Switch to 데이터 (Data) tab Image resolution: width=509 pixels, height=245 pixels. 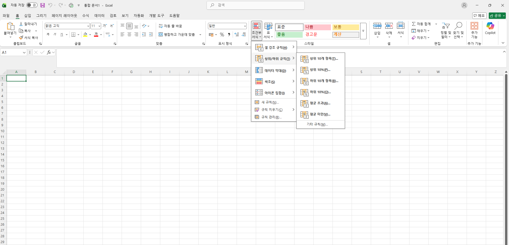[x=99, y=16]
